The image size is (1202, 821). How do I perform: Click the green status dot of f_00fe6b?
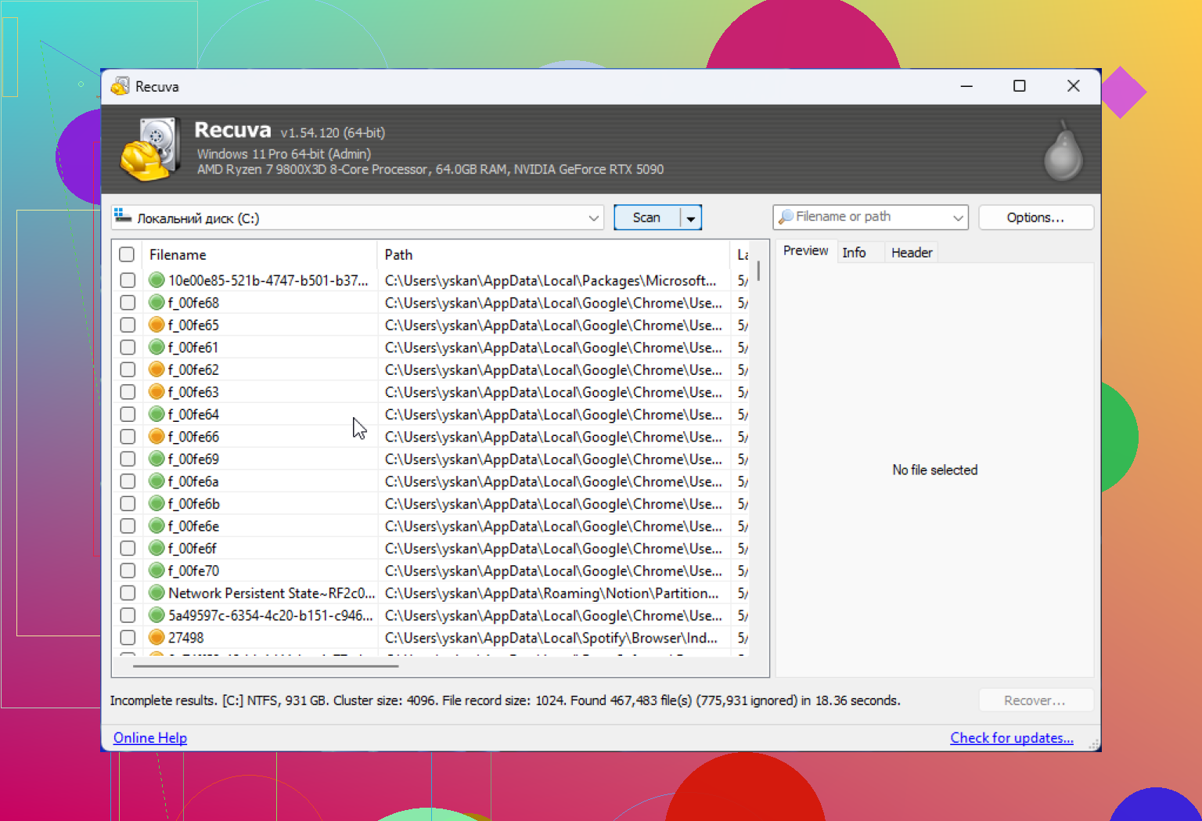(x=157, y=503)
